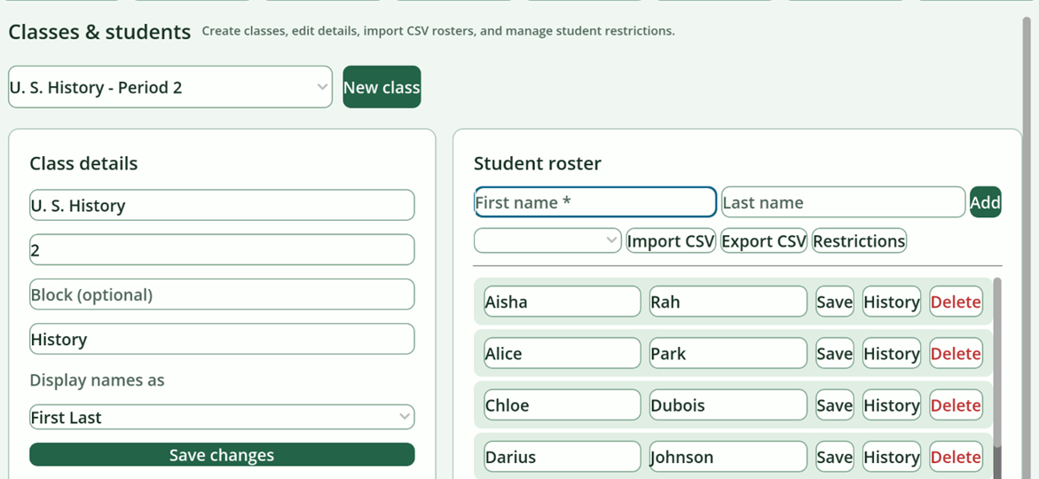Save Alice Park's row
Viewport: 1039px width, 479px height.
[x=834, y=353]
